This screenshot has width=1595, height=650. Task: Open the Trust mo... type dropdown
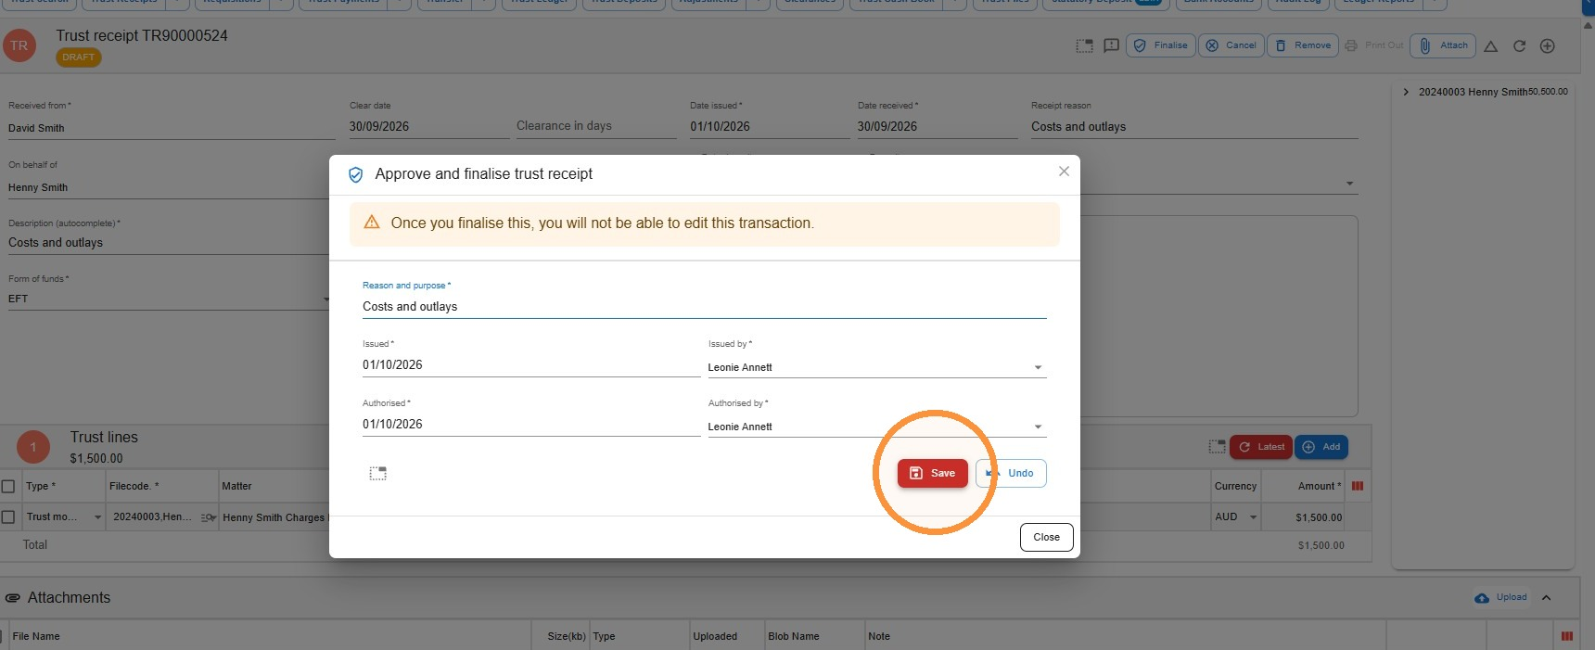point(97,517)
